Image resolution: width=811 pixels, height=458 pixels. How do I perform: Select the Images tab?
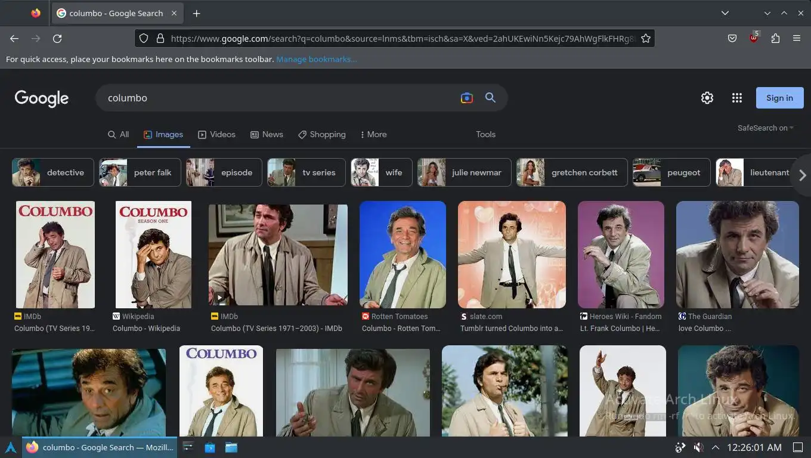click(x=163, y=134)
